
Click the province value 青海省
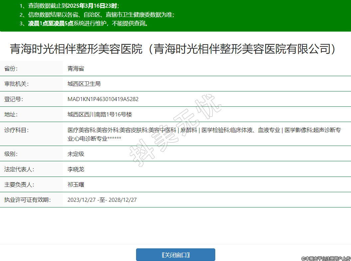76,68
